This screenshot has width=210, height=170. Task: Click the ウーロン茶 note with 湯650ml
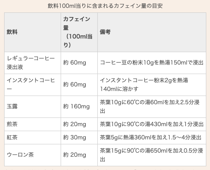click(x=151, y=155)
